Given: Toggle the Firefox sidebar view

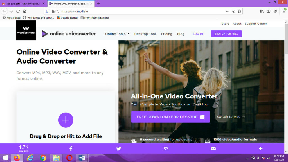Looking at the screenshot, I should coord(269,11).
